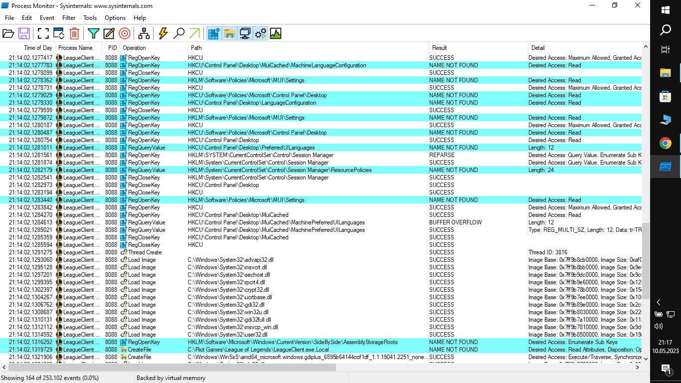Click the Operation column header
The image size is (681, 383).
coord(154,48)
